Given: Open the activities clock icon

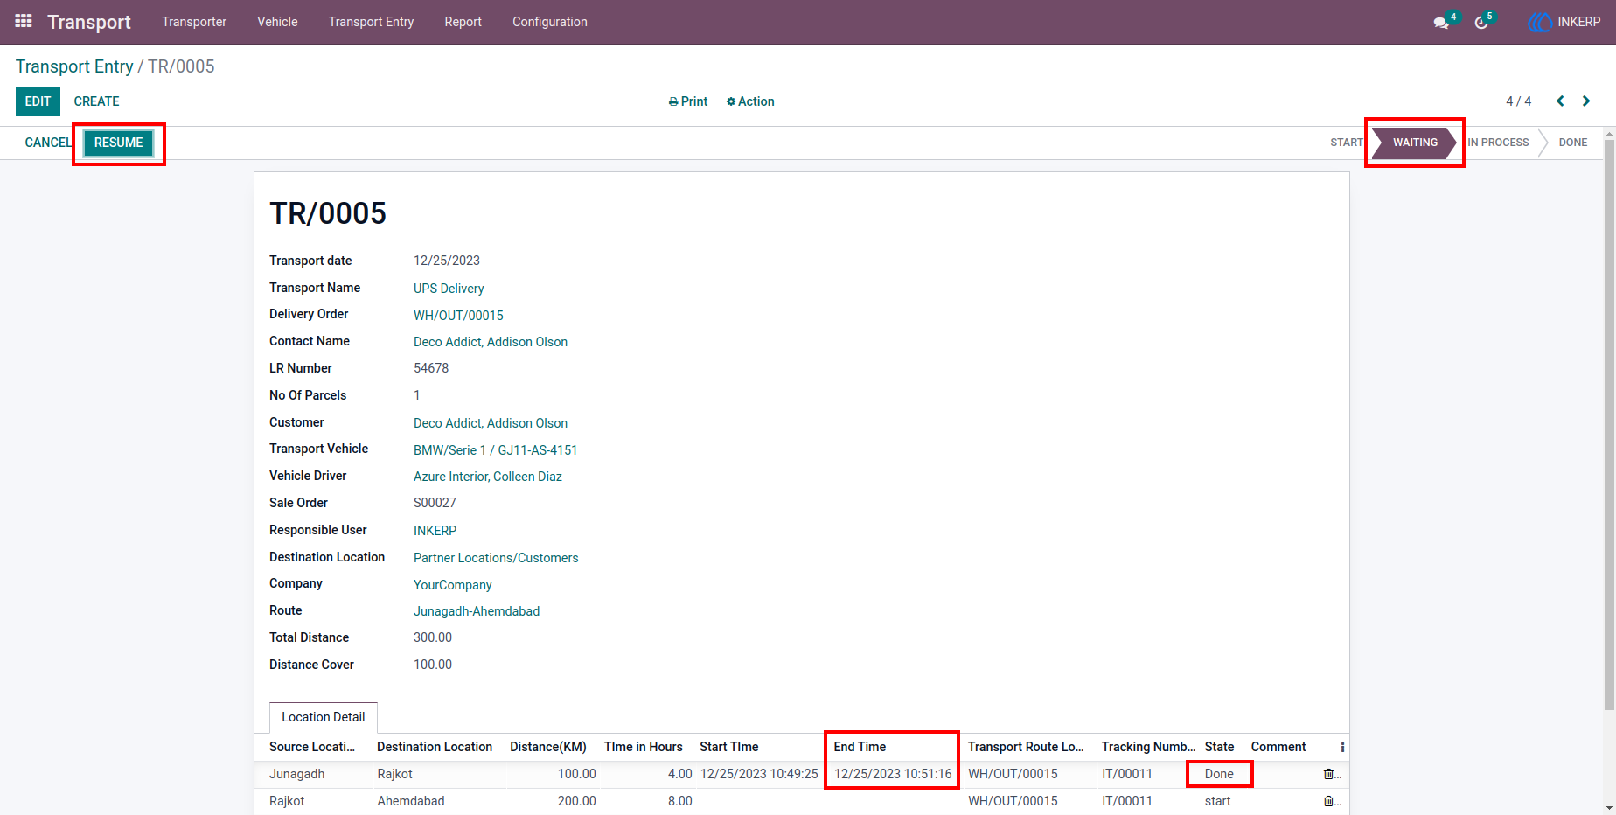Looking at the screenshot, I should tap(1481, 23).
